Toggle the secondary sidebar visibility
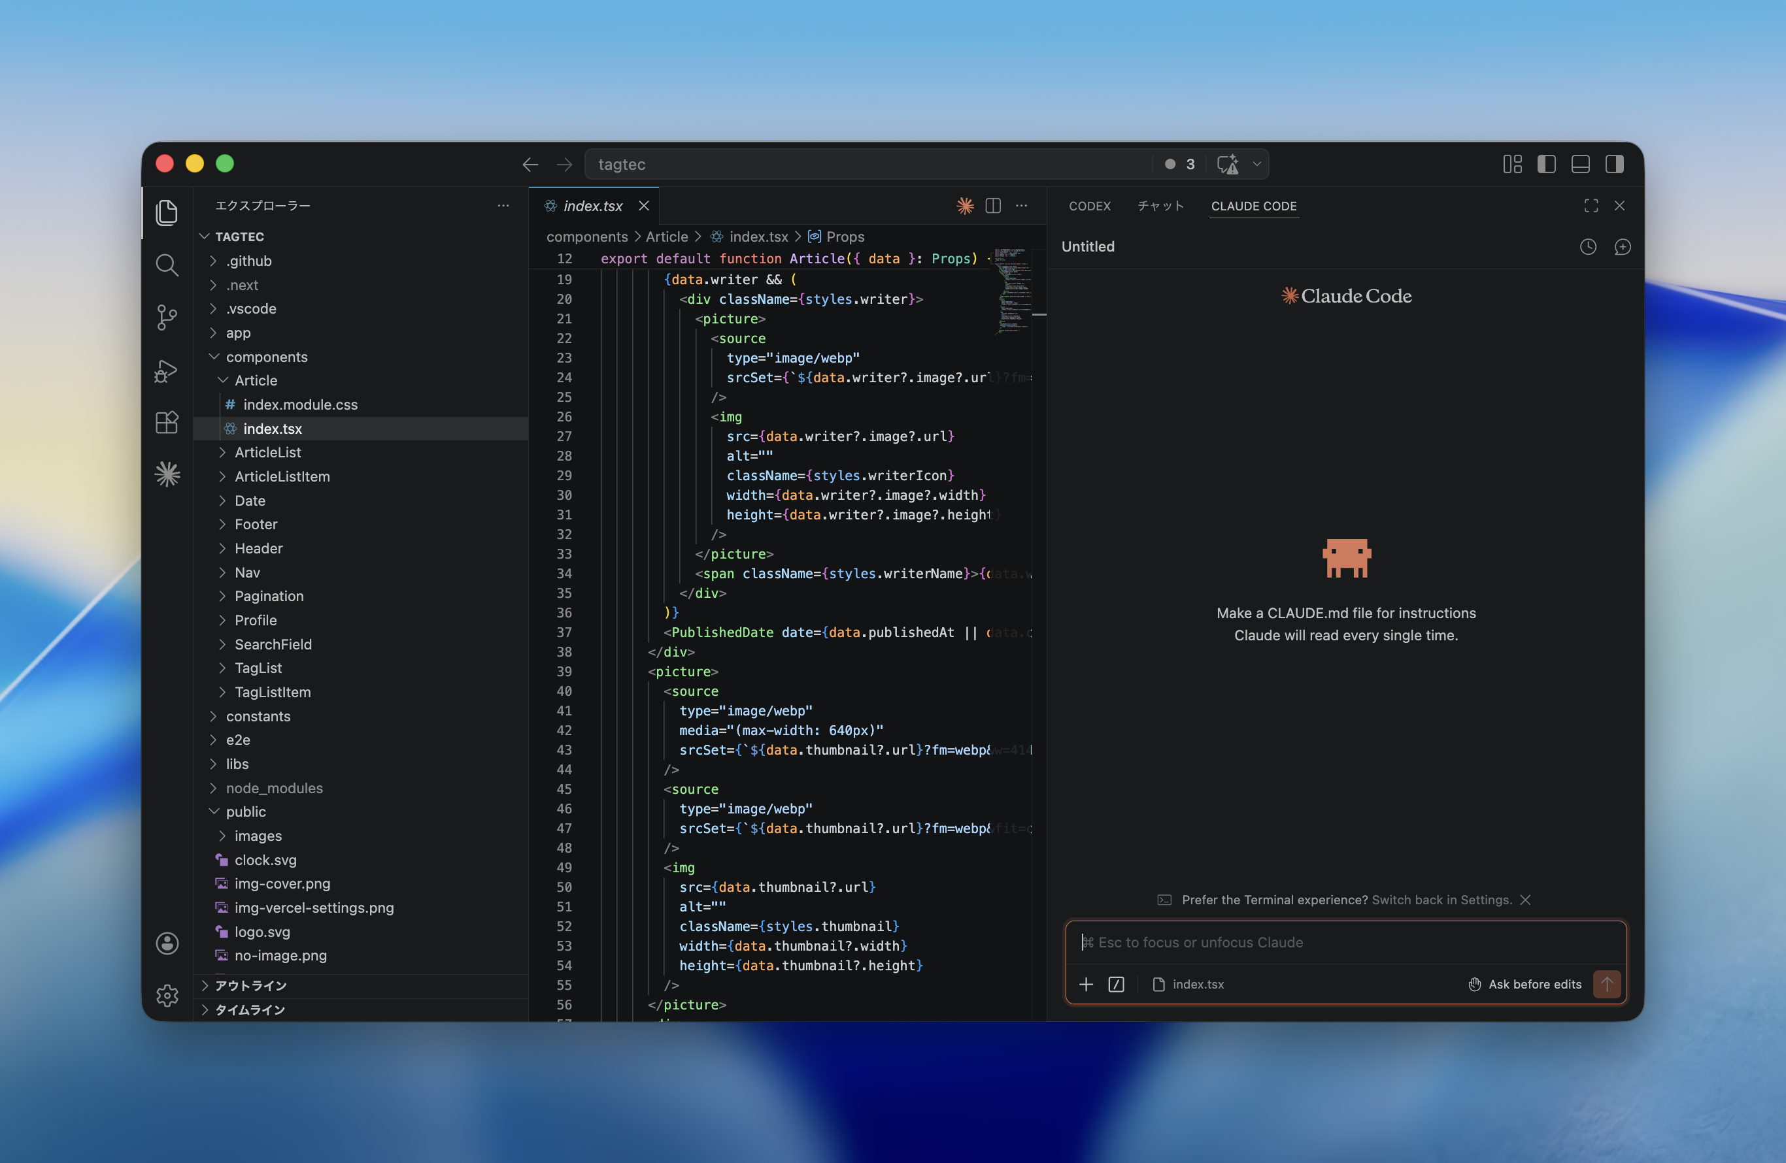This screenshot has height=1163, width=1786. click(x=1614, y=164)
